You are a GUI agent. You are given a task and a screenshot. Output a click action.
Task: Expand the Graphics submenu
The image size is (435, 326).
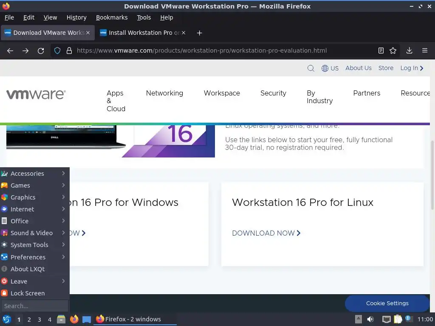point(35,197)
